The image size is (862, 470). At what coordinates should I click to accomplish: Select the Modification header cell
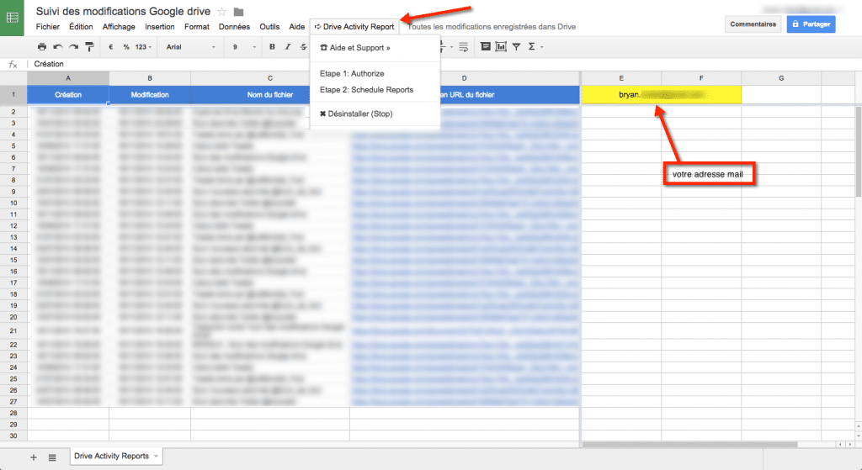150,94
